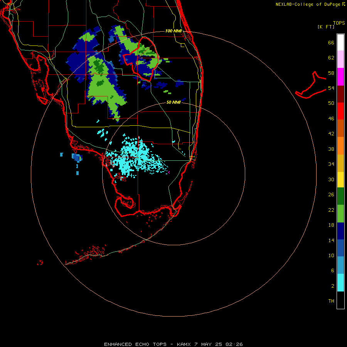Image resolution: width=347 pixels, height=347 pixels.
Task: Click the TOPS legend heading
Action: [x=339, y=23]
